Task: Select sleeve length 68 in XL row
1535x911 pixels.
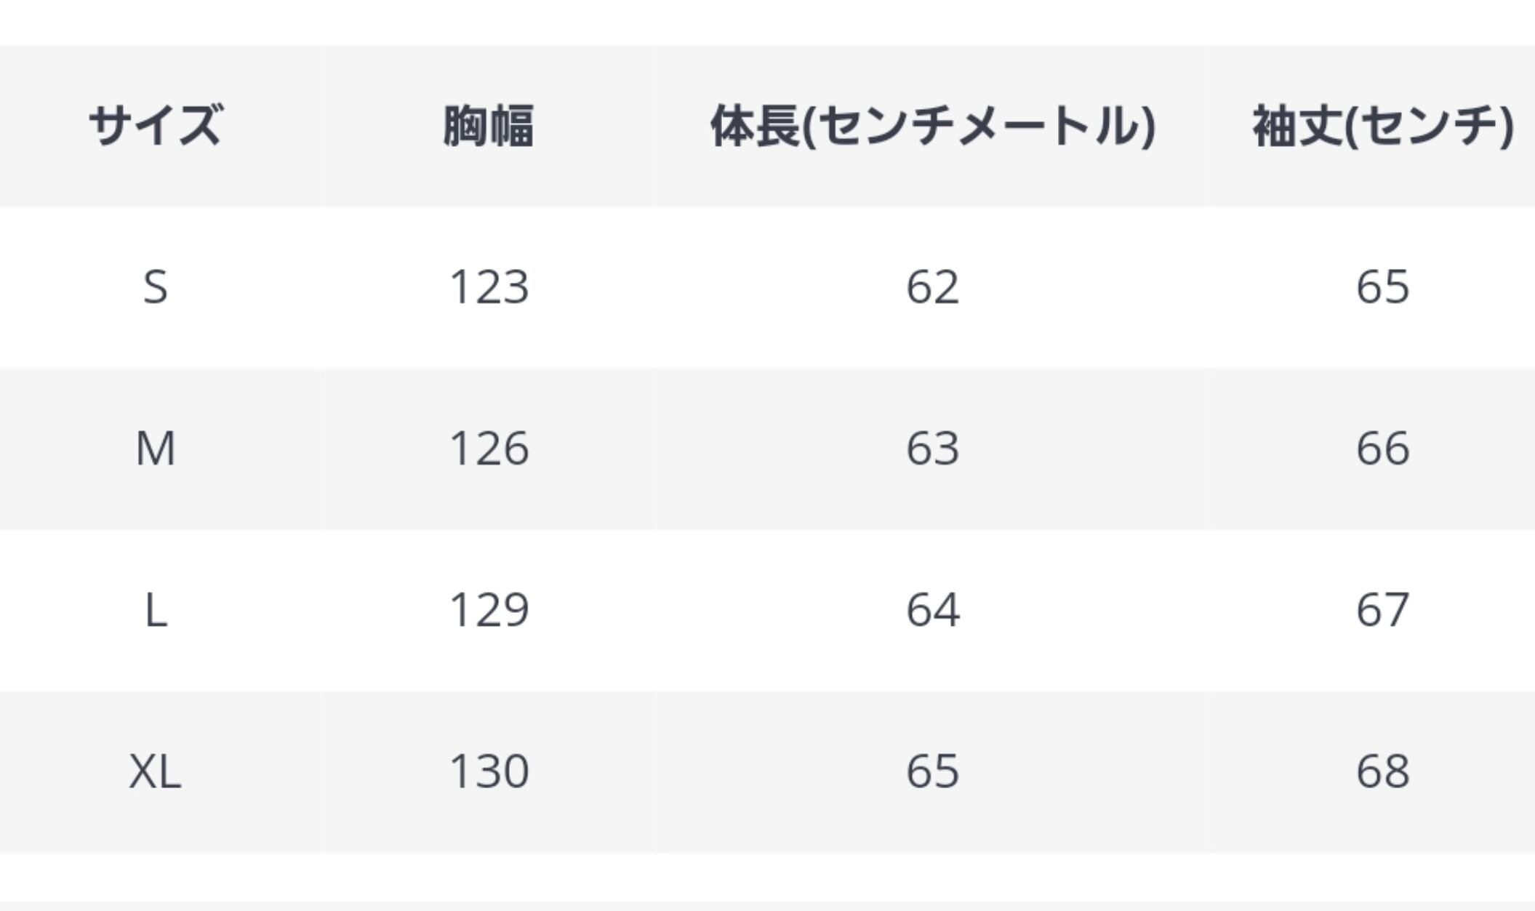Action: coord(1382,771)
